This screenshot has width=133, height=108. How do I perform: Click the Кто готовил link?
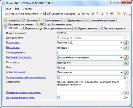click(13, 42)
